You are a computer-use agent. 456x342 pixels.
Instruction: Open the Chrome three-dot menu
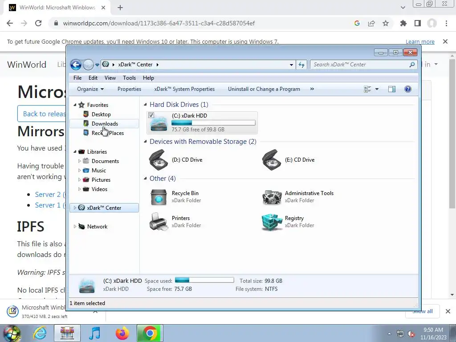(446, 23)
